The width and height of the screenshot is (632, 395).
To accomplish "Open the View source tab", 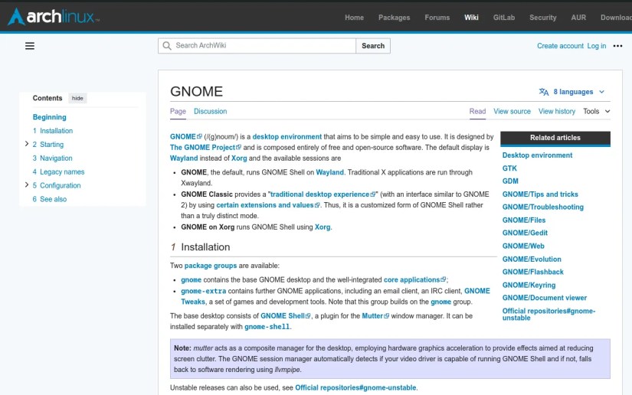I will [512, 111].
